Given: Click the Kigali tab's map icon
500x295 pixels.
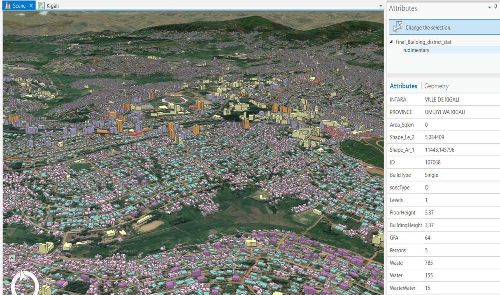Looking at the screenshot, I should tap(42, 6).
